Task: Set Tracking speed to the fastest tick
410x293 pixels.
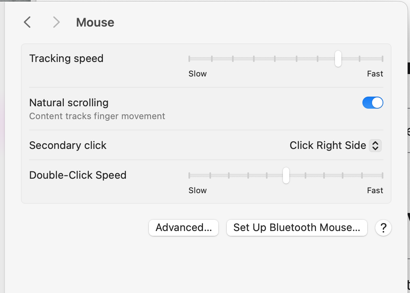Action: pyautogui.click(x=382, y=59)
